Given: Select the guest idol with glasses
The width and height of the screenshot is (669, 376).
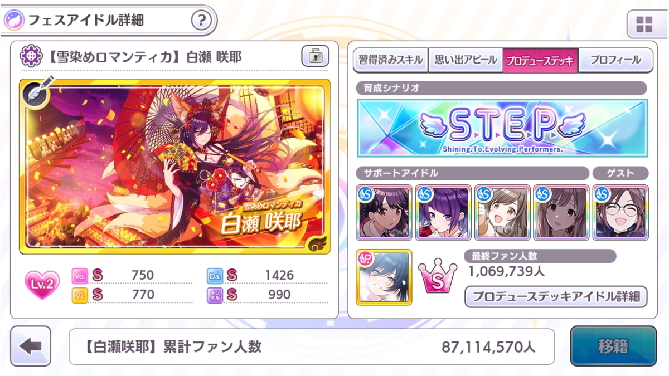Looking at the screenshot, I should click(620, 212).
